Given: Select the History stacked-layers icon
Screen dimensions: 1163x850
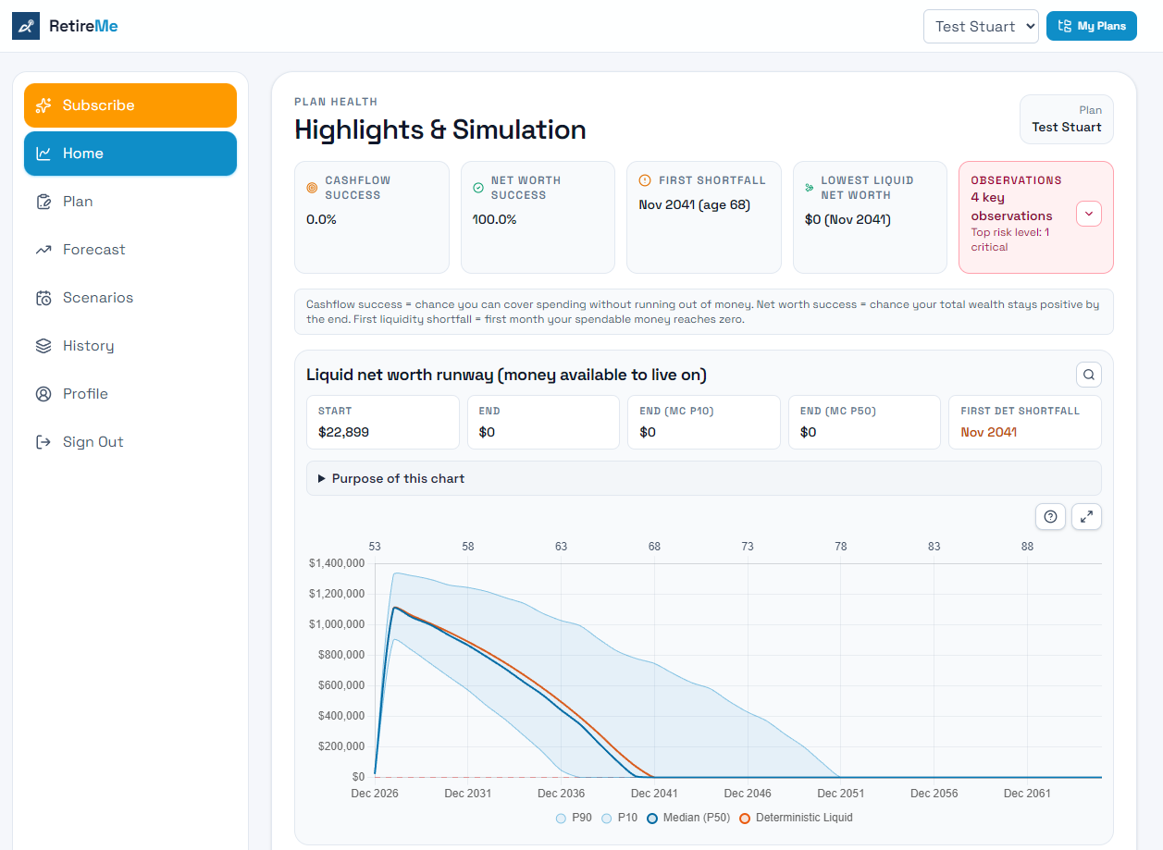Looking at the screenshot, I should (43, 345).
